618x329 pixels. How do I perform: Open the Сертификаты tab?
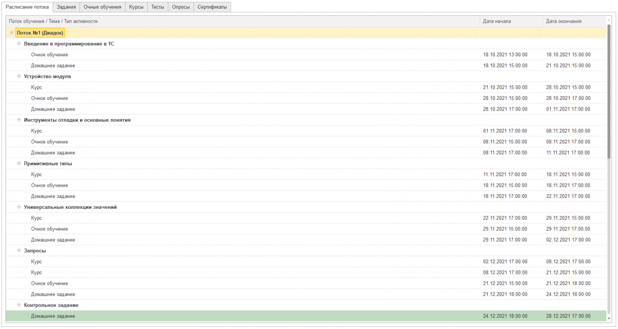coord(212,7)
